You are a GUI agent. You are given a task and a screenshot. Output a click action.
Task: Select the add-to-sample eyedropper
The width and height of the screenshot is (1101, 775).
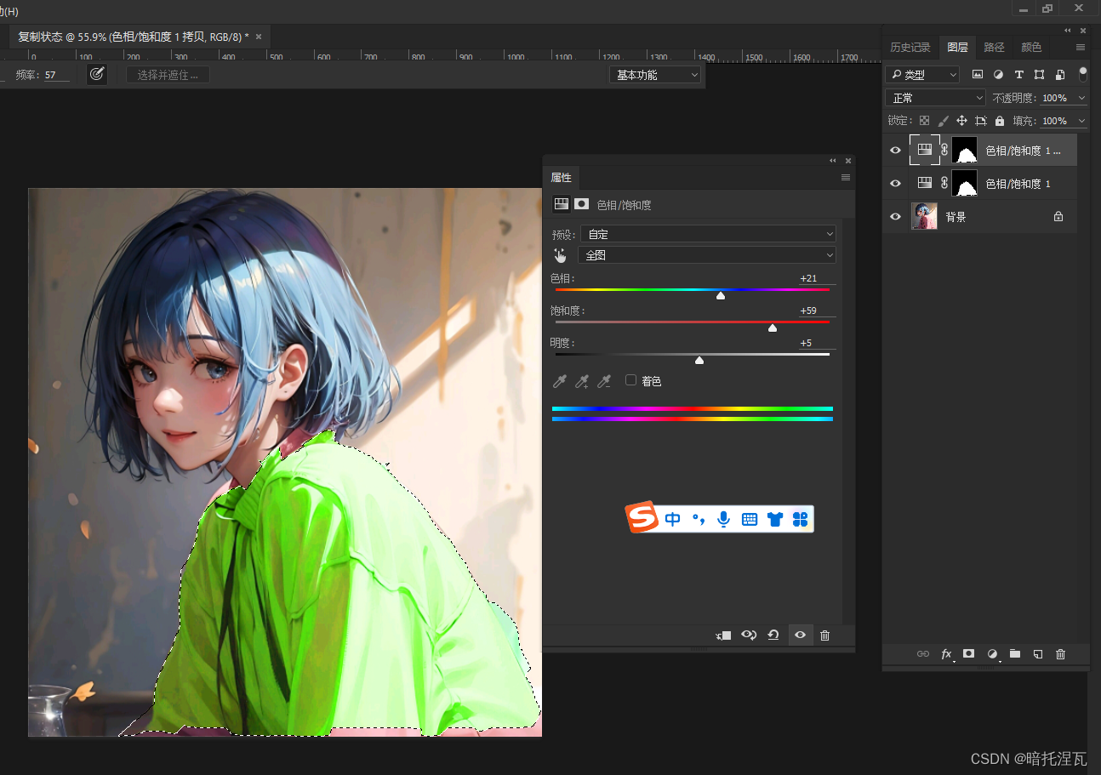pos(582,381)
